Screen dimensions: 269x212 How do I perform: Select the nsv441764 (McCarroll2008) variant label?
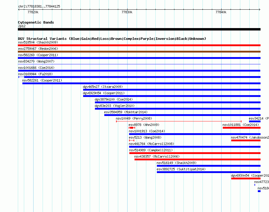[151, 144]
